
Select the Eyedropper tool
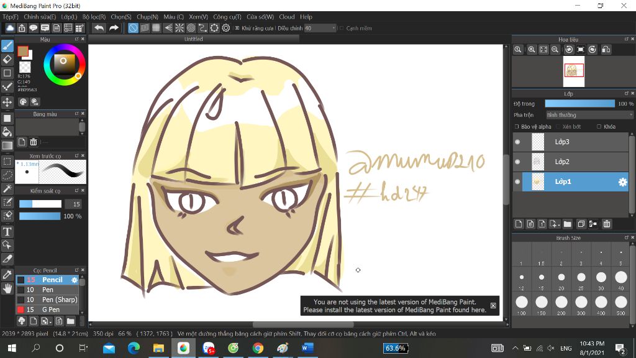coord(7,275)
